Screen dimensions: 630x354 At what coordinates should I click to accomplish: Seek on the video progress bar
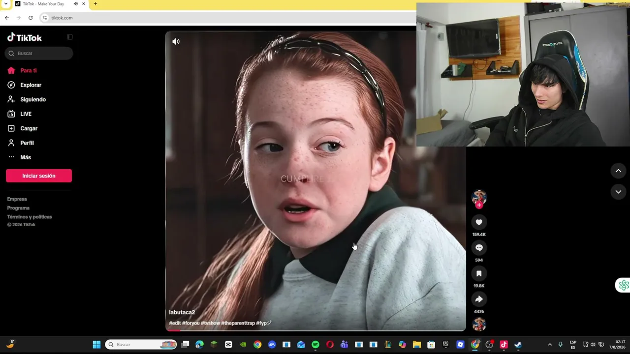click(x=315, y=330)
